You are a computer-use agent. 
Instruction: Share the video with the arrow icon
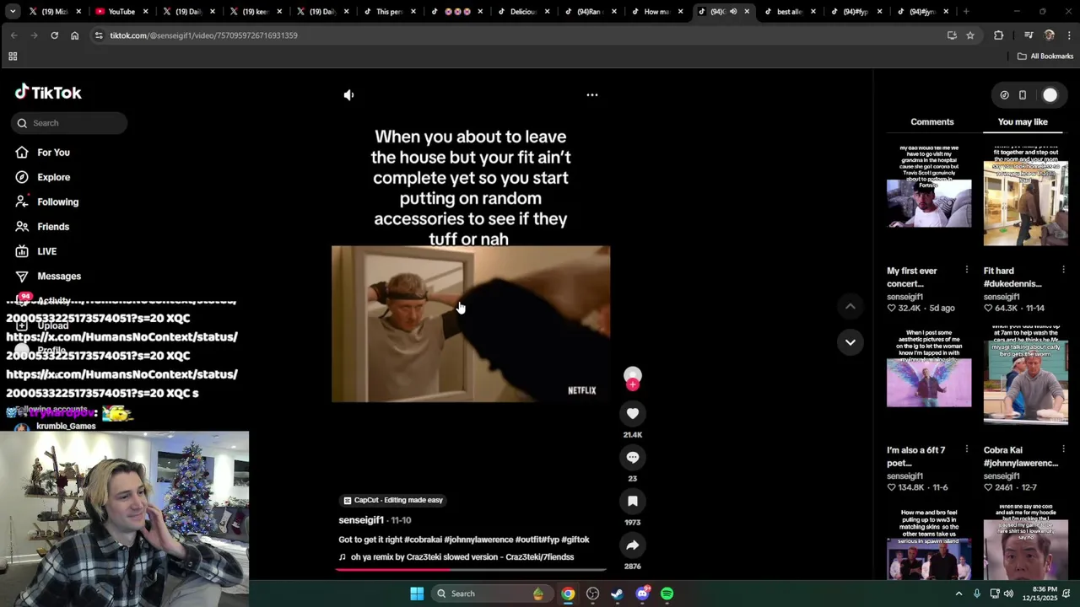click(633, 545)
